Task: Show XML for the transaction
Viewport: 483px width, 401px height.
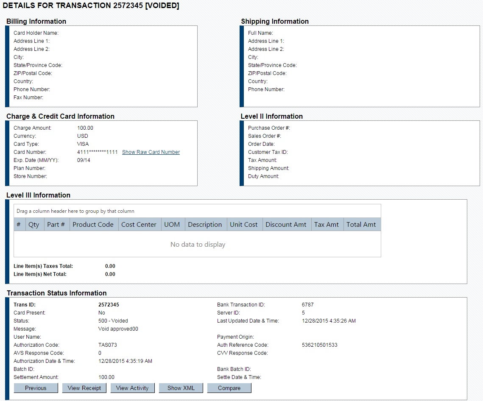Action: [x=181, y=388]
